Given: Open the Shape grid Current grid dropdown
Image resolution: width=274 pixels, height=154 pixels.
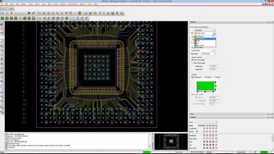Looking at the screenshot, I should pyautogui.click(x=208, y=54).
